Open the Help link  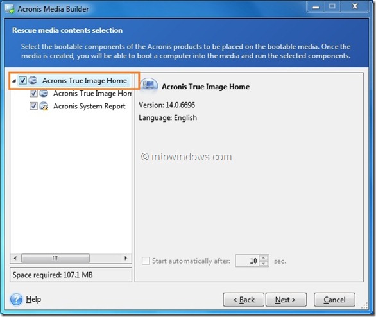[33, 299]
